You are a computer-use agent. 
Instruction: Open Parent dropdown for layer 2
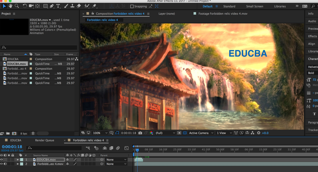(116, 164)
